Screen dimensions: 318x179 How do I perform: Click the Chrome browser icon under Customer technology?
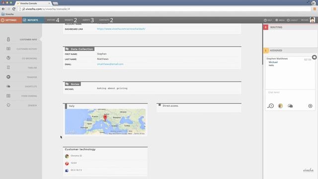click(x=67, y=156)
